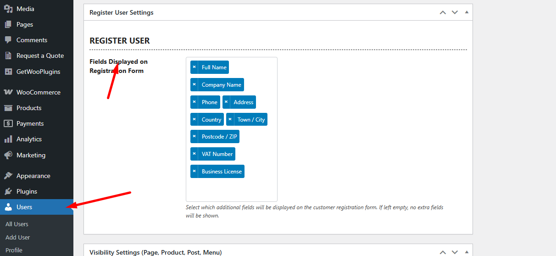Remove the Full Name field tag
556x256 pixels.
click(x=195, y=67)
